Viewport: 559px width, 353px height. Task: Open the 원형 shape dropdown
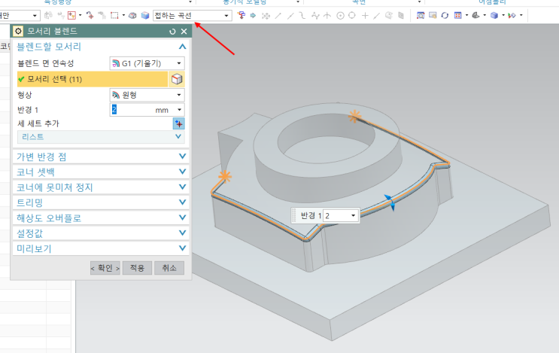pos(179,95)
